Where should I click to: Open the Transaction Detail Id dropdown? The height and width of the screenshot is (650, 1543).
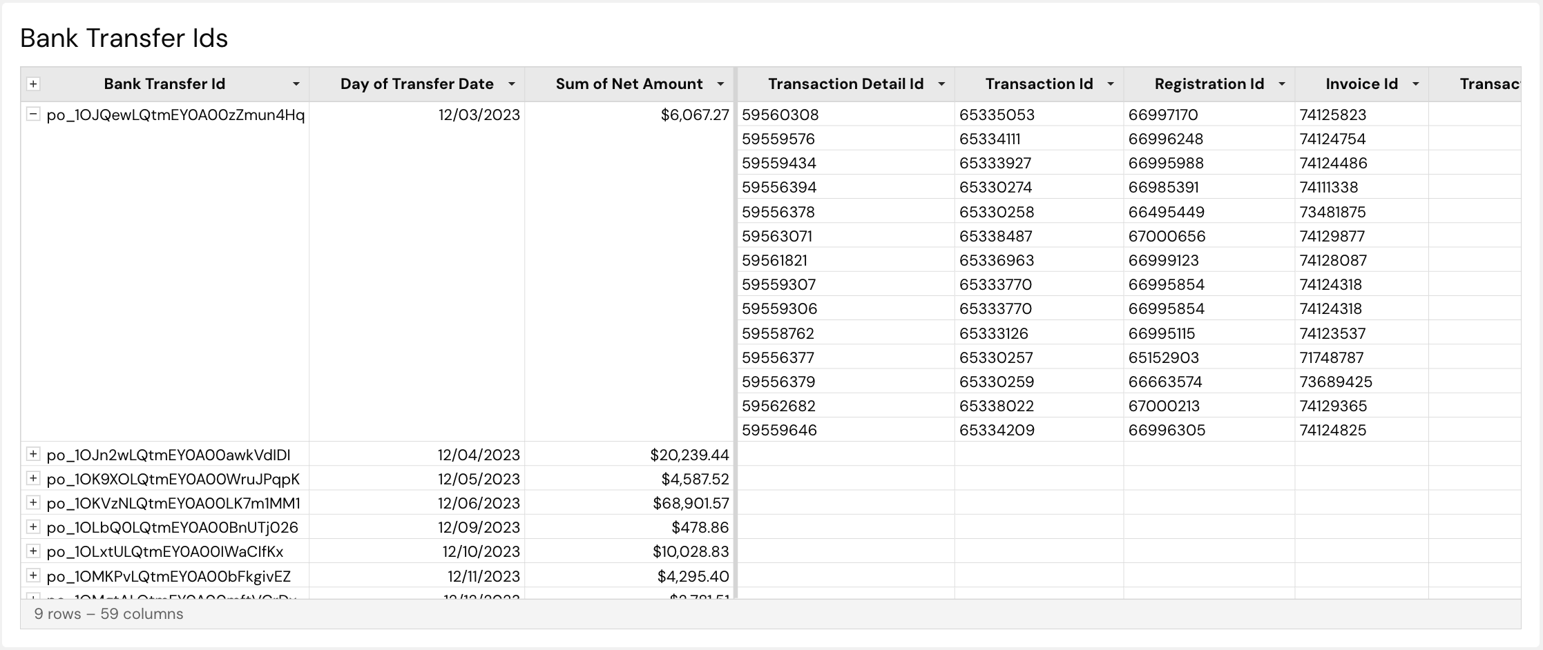pos(942,83)
